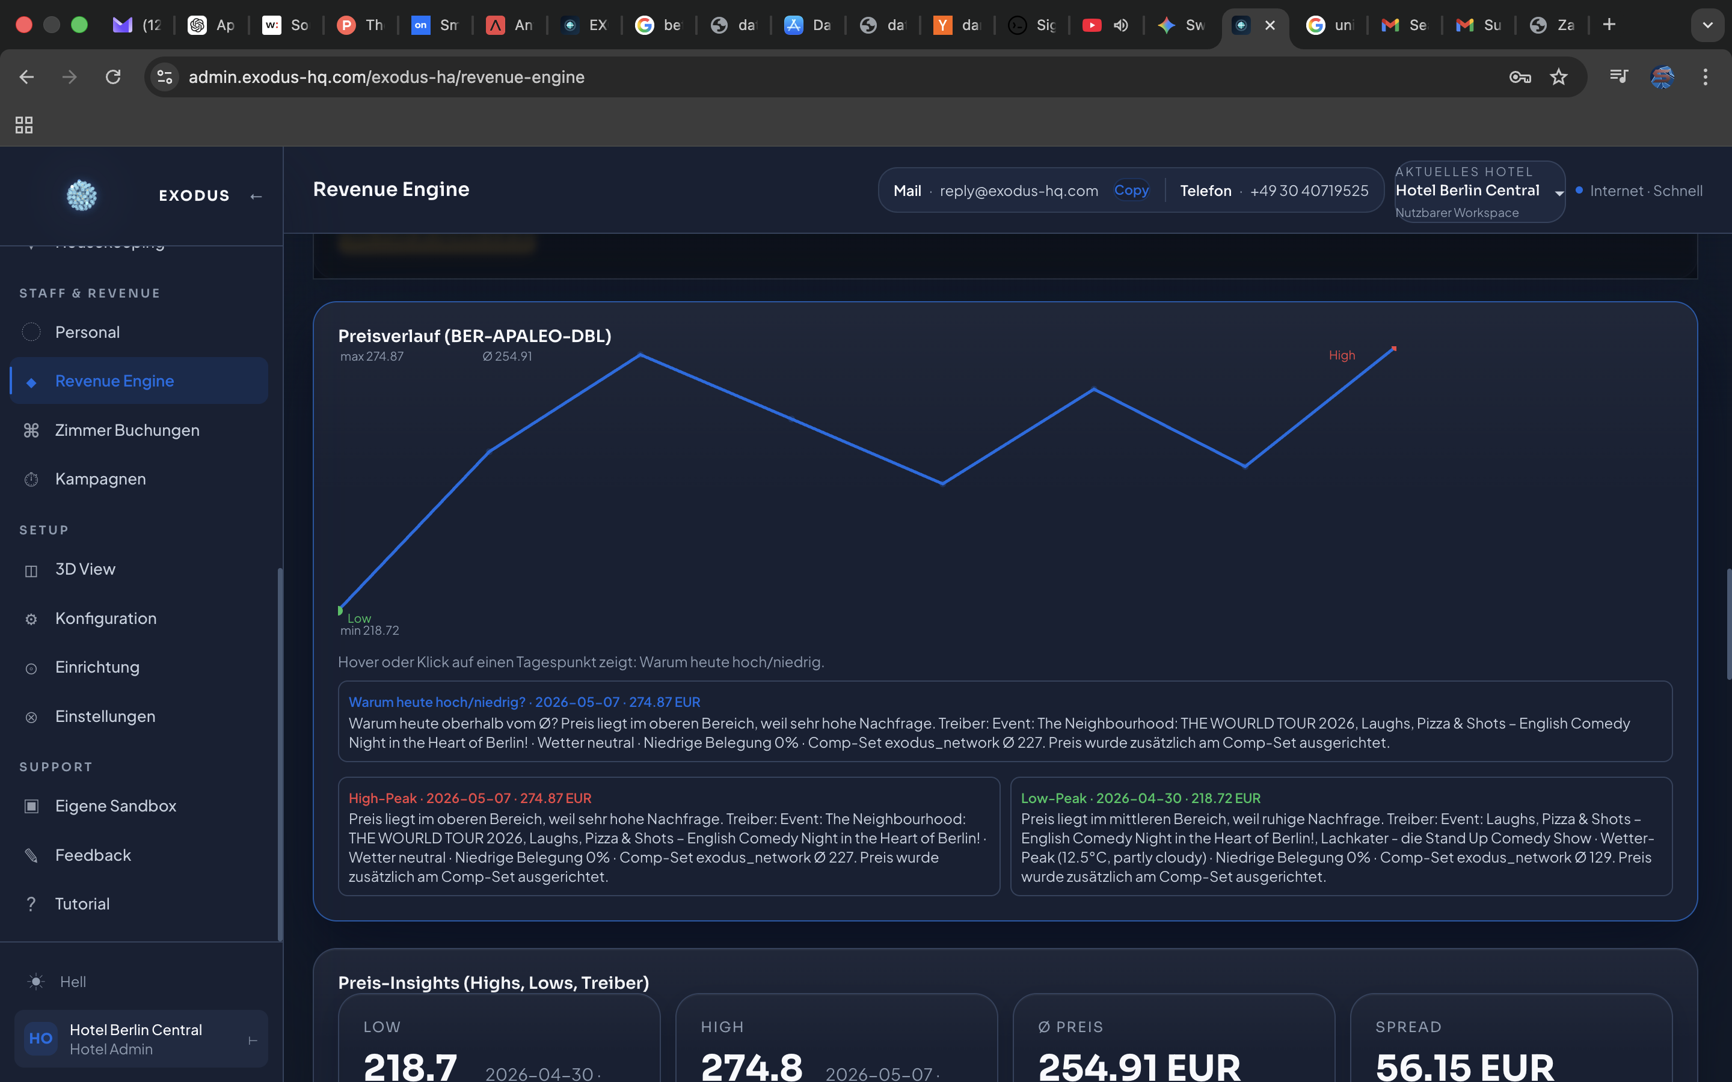Switch to the Google 'uni' tab

[x=1330, y=25]
